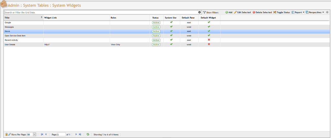This screenshot has height=138, width=331.
Task: Click the Default Pane column header
Action: tap(188, 18)
